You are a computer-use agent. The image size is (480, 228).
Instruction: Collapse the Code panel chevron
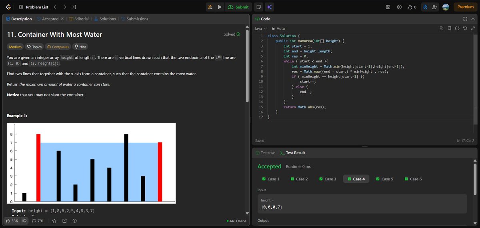tap(473, 19)
